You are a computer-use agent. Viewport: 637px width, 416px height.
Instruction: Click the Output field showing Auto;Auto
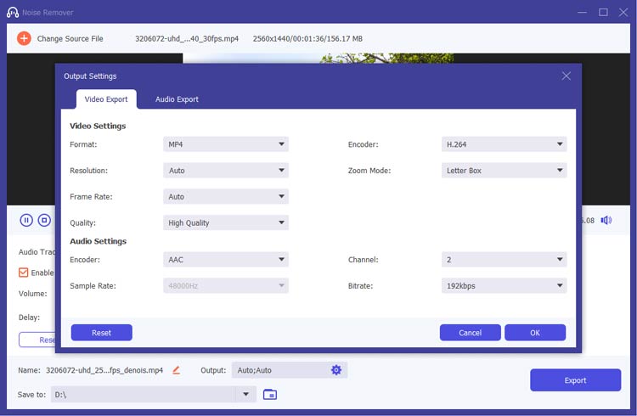pyautogui.click(x=290, y=370)
